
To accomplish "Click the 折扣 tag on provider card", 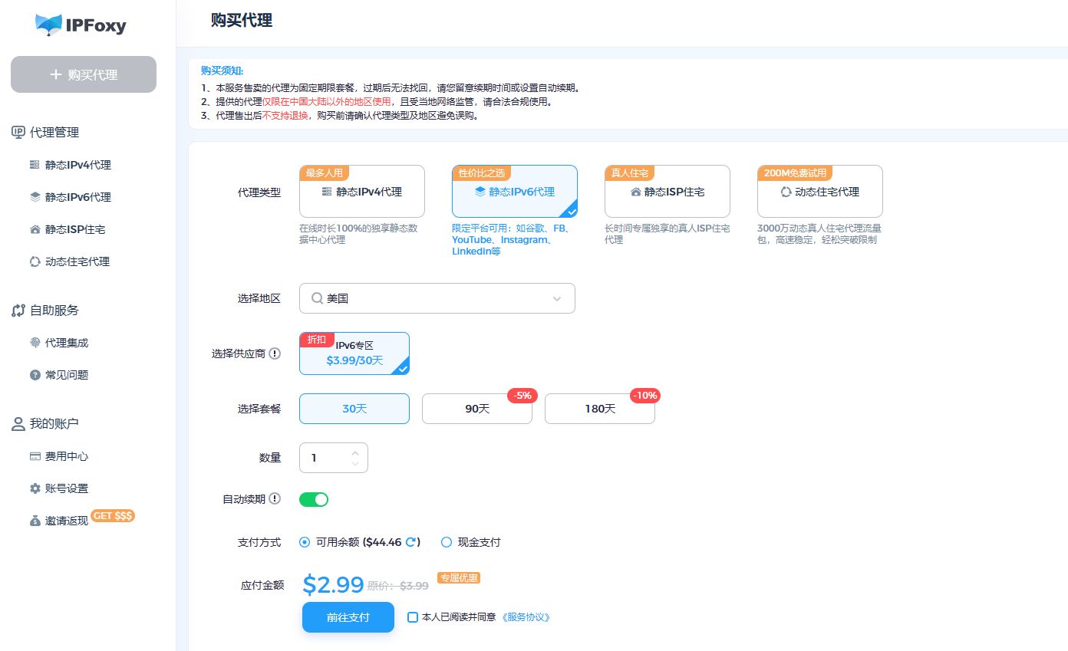I will click(317, 340).
